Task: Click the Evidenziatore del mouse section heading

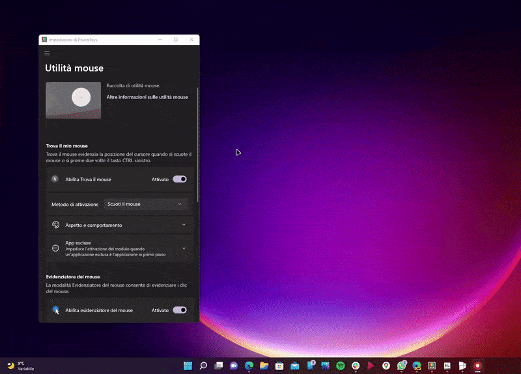Action: [73, 277]
